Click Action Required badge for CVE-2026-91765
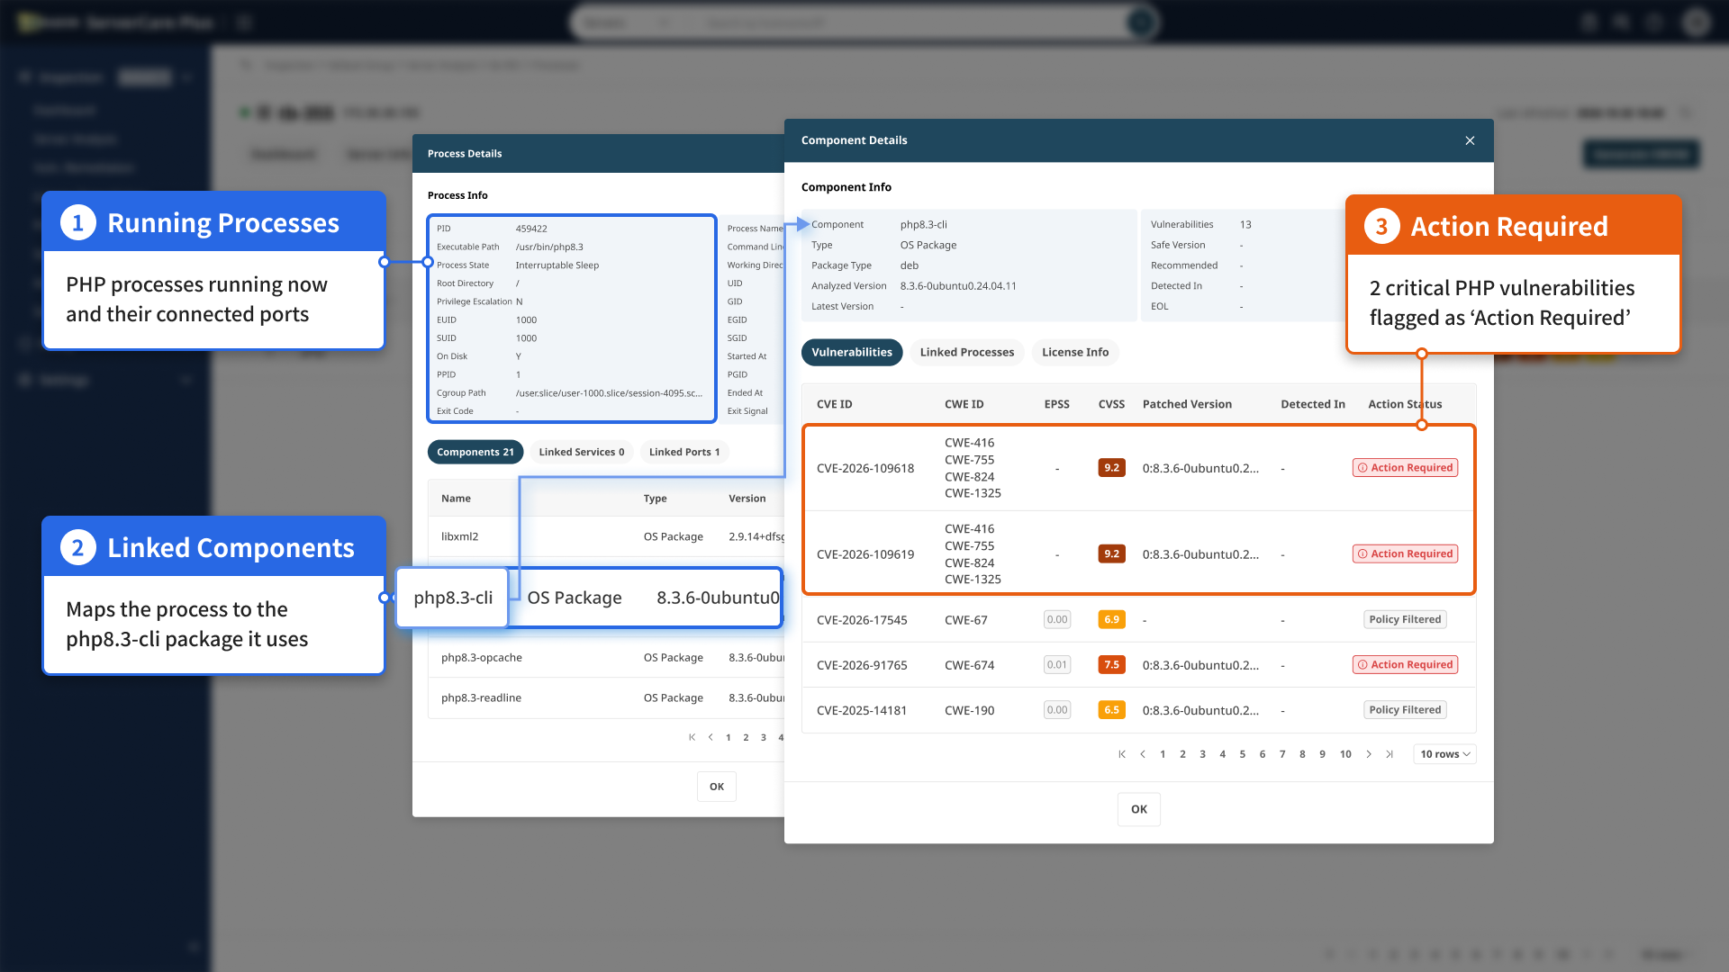 (x=1405, y=665)
